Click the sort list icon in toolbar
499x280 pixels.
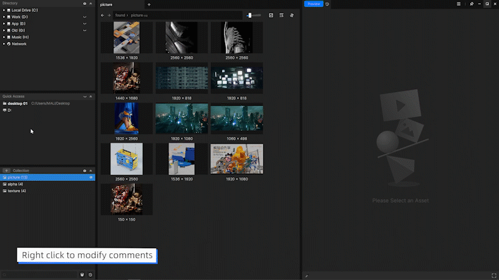coord(281,15)
